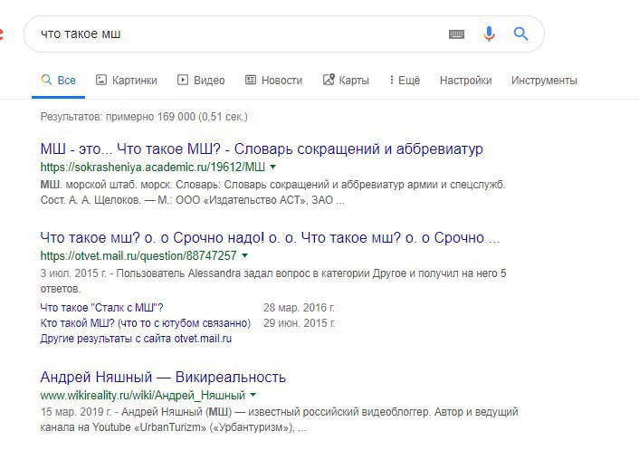This screenshot has width=639, height=460.
Task: Open the 'Карты' tab
Action: (346, 80)
